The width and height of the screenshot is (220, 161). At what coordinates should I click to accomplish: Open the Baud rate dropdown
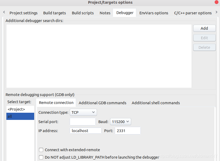click(x=121, y=121)
